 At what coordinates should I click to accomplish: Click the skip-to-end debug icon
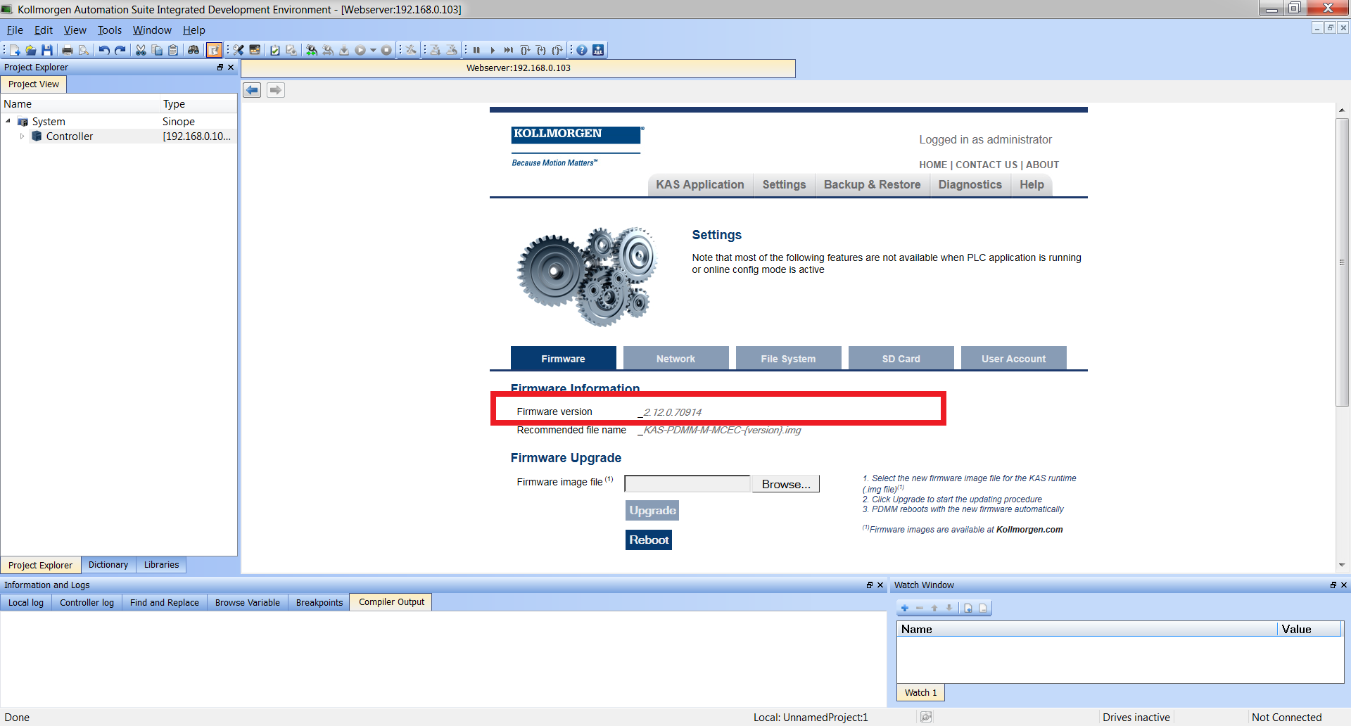coord(509,50)
